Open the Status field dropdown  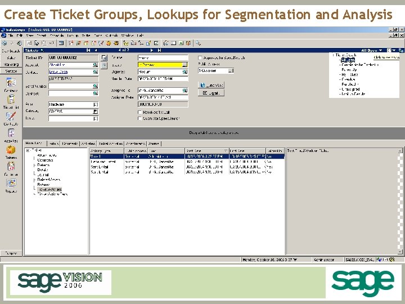[184, 65]
